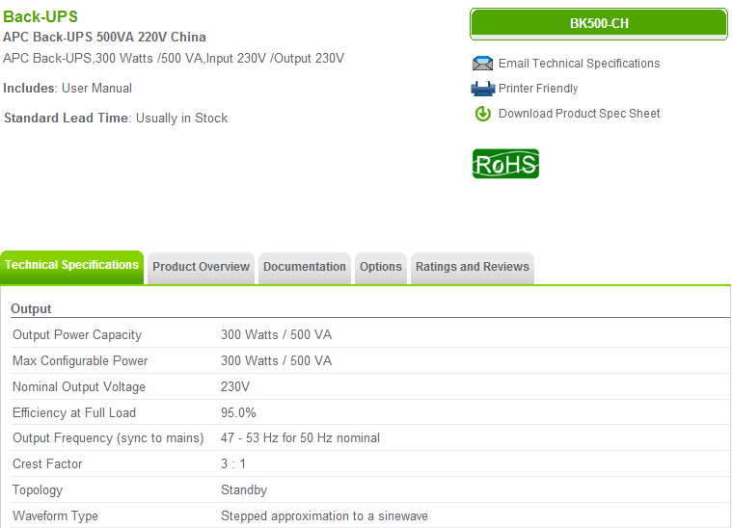Select the Technical Specifications tab
The width and height of the screenshot is (732, 528).
click(72, 267)
